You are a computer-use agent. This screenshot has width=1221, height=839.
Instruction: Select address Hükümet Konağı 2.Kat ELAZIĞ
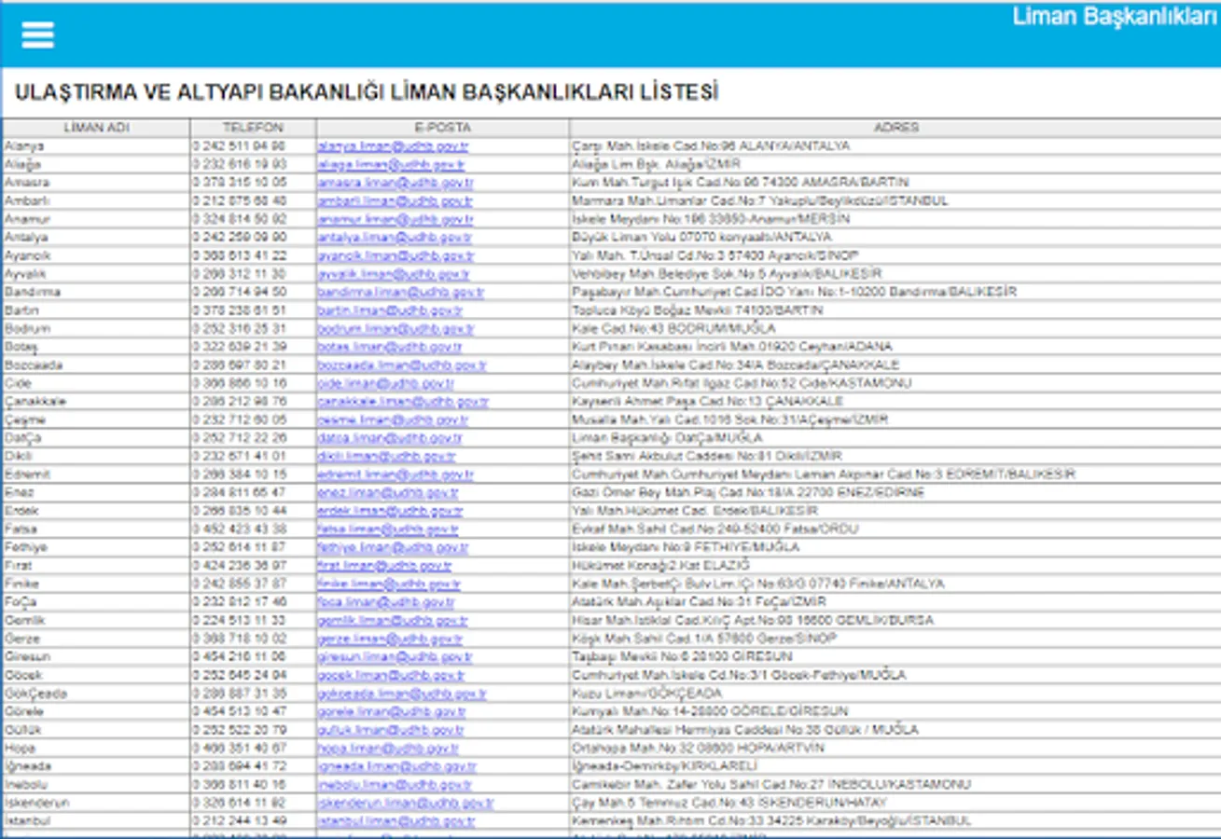pyautogui.click(x=661, y=565)
